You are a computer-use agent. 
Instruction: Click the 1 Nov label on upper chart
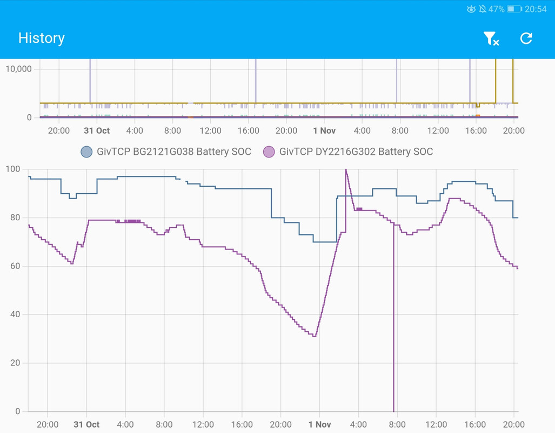[324, 131]
